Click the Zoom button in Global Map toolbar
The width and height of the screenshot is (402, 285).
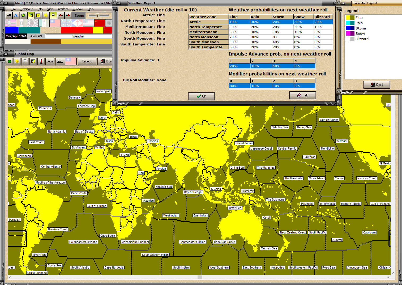(50, 61)
